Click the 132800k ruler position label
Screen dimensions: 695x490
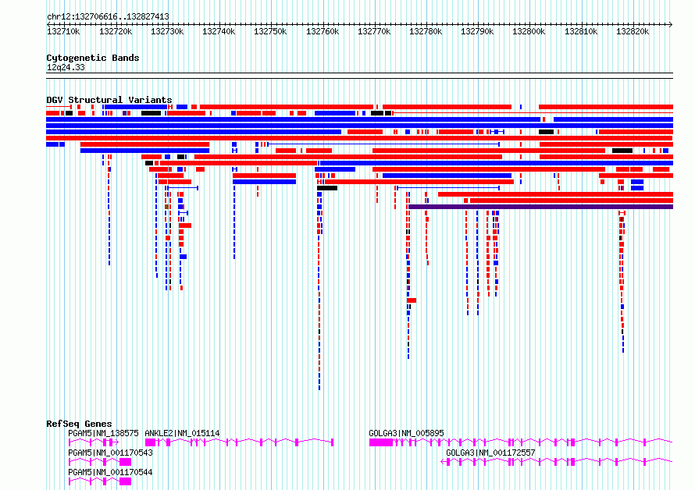pyautogui.click(x=529, y=31)
